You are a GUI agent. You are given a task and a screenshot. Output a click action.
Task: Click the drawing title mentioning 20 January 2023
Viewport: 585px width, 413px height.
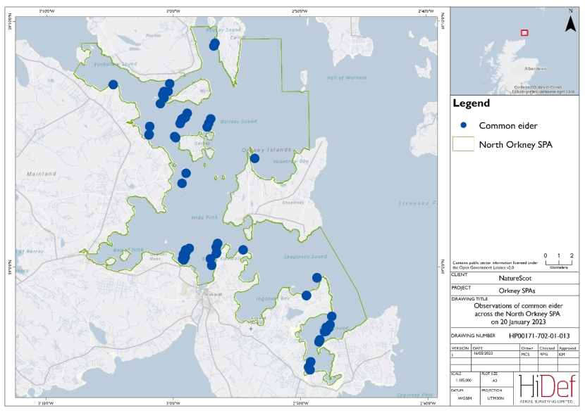click(x=518, y=314)
